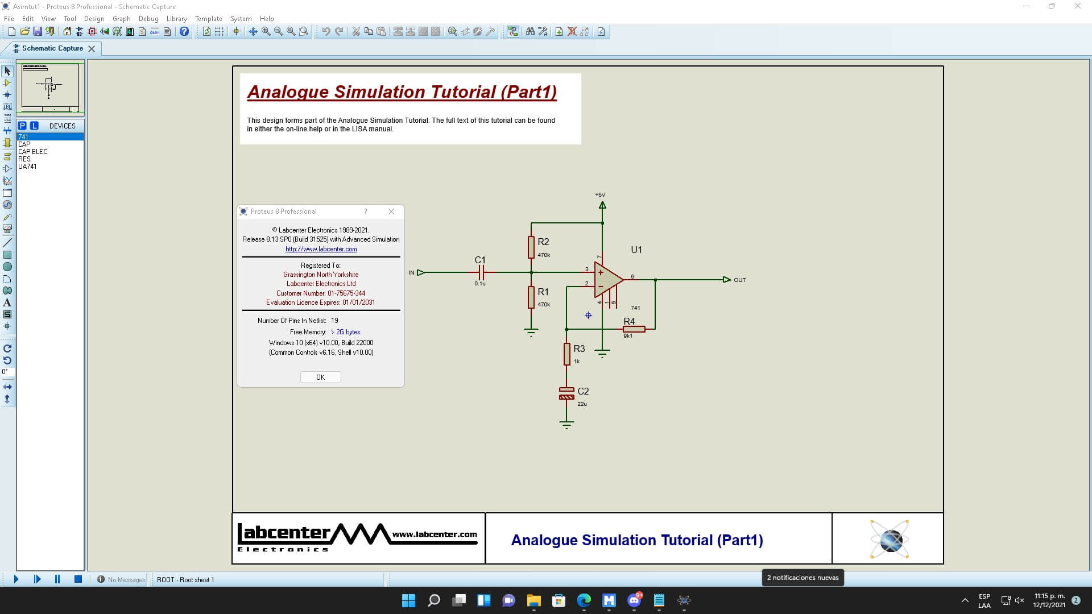Select CAP ELEC in devices list
The width and height of the screenshot is (1092, 614).
(50, 152)
